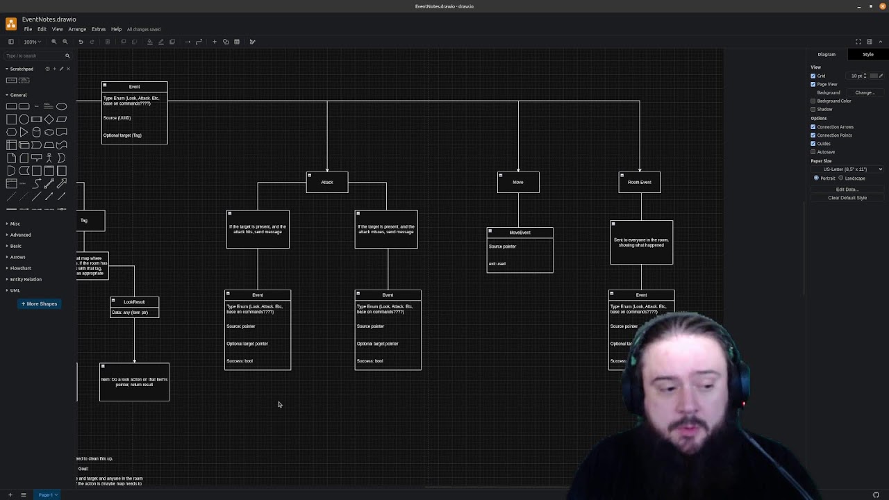
Task: Toggle the format panel icon
Action: click(x=870, y=42)
